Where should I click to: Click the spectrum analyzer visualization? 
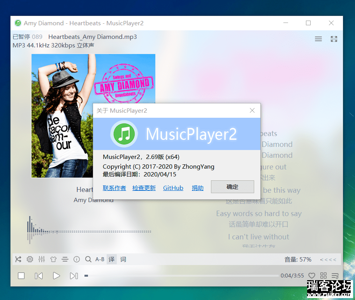89,230
